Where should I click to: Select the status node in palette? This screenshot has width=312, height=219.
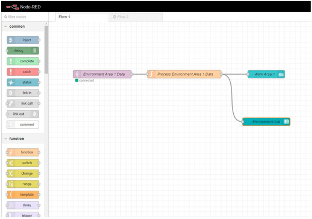[23, 82]
